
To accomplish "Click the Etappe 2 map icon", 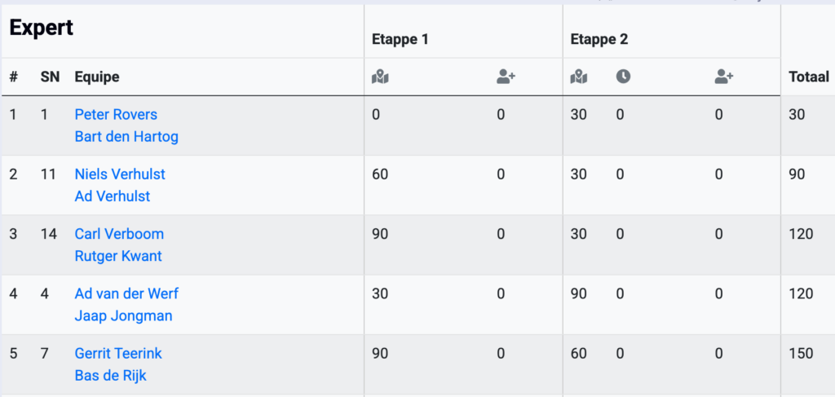I will pyautogui.click(x=579, y=77).
